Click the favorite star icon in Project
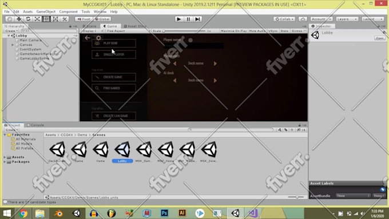 [292, 130]
